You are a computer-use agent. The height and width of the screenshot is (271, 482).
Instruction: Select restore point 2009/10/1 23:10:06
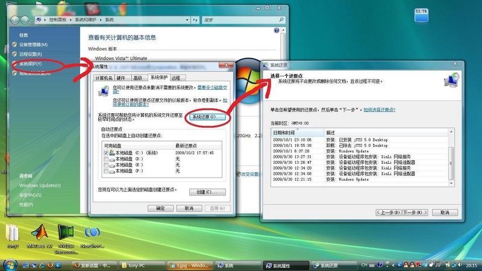pos(359,140)
